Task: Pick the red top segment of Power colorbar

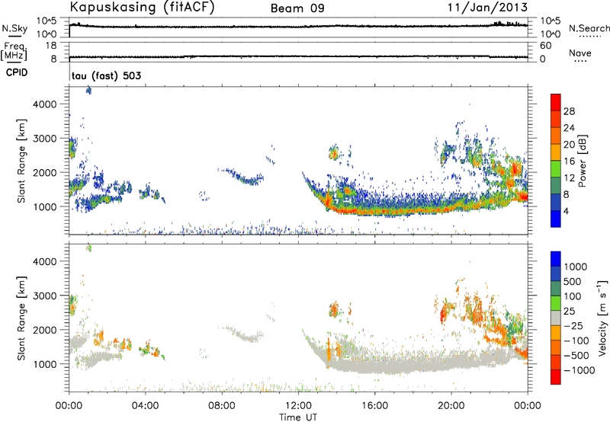Action: [x=556, y=103]
